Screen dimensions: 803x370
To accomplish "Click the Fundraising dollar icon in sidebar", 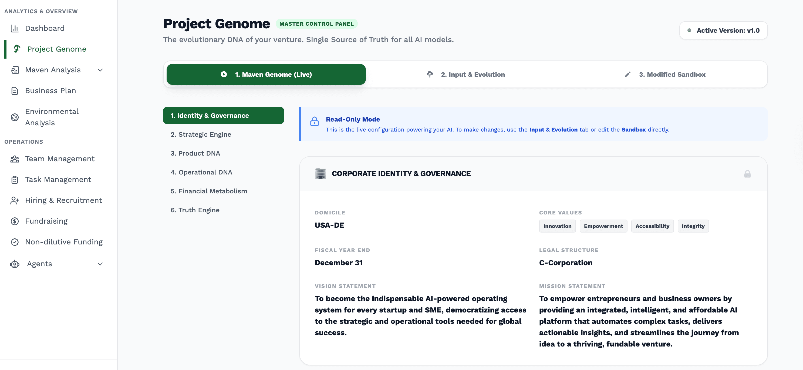I will click(15, 221).
